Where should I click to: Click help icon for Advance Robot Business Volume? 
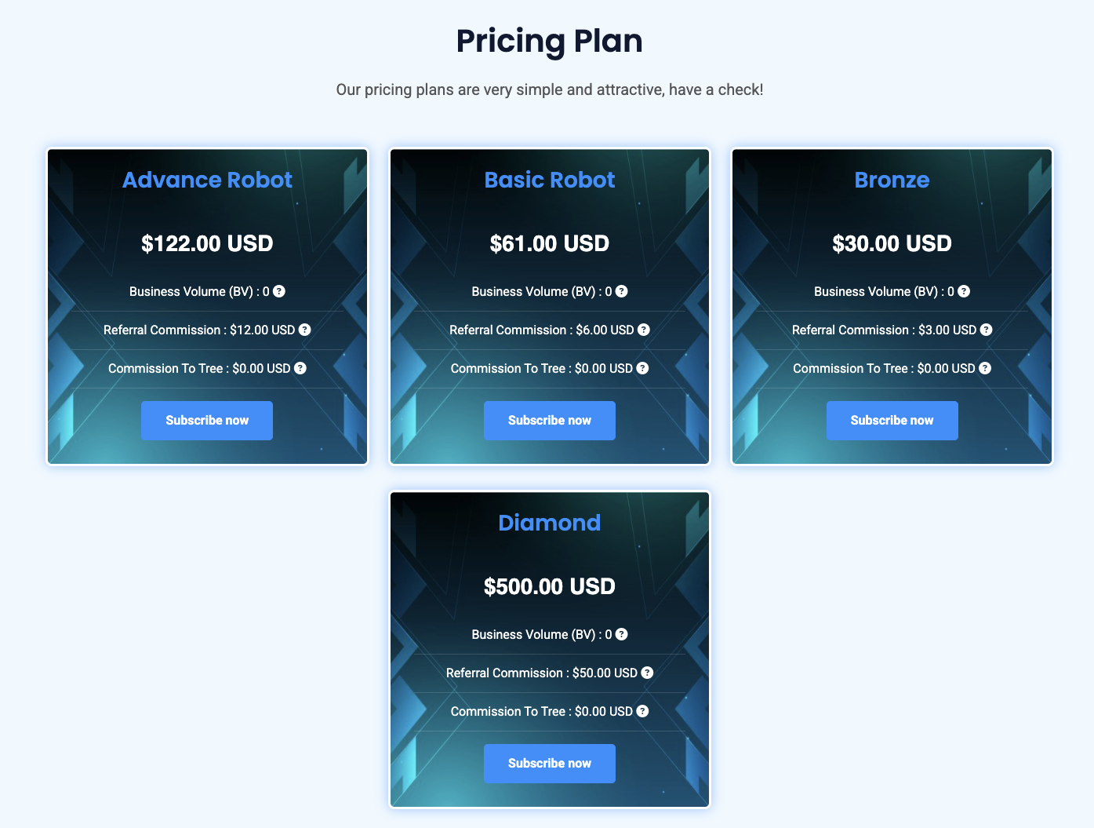coord(279,291)
